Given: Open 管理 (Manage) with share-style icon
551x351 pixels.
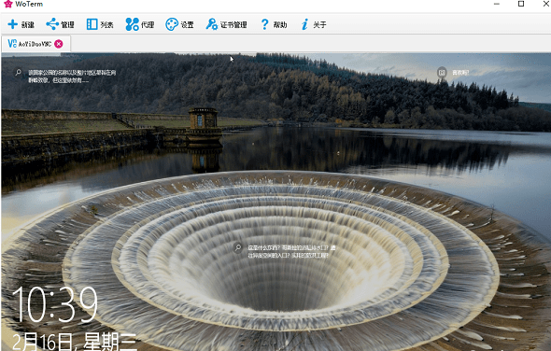Looking at the screenshot, I should [x=52, y=24].
